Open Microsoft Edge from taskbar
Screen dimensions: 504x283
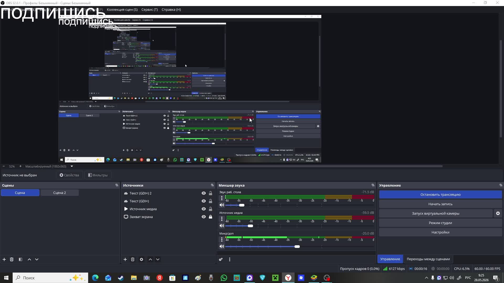pos(95,278)
